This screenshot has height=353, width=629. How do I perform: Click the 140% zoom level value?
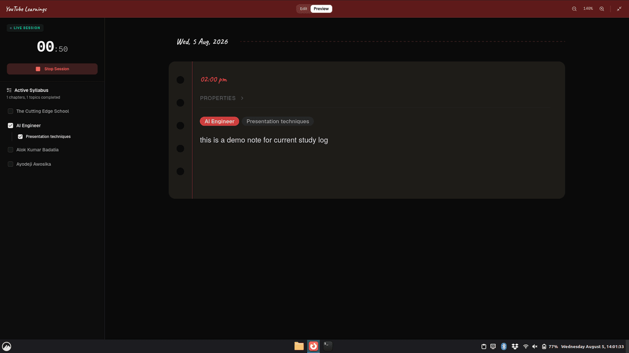[x=588, y=9]
